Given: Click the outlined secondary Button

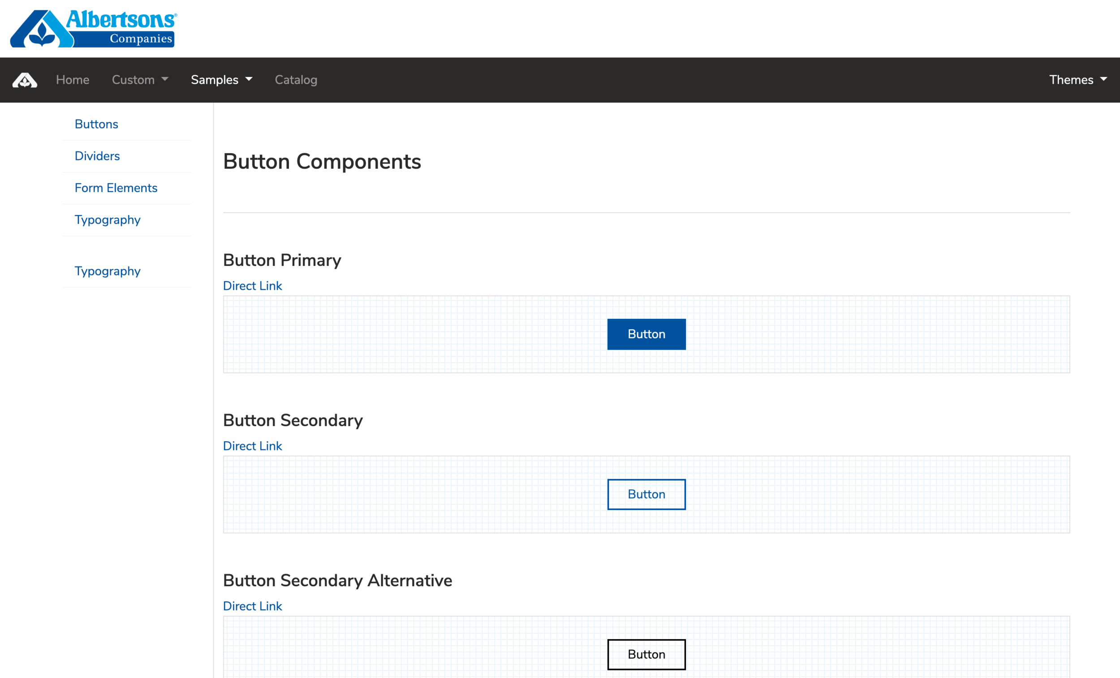Looking at the screenshot, I should (x=646, y=494).
